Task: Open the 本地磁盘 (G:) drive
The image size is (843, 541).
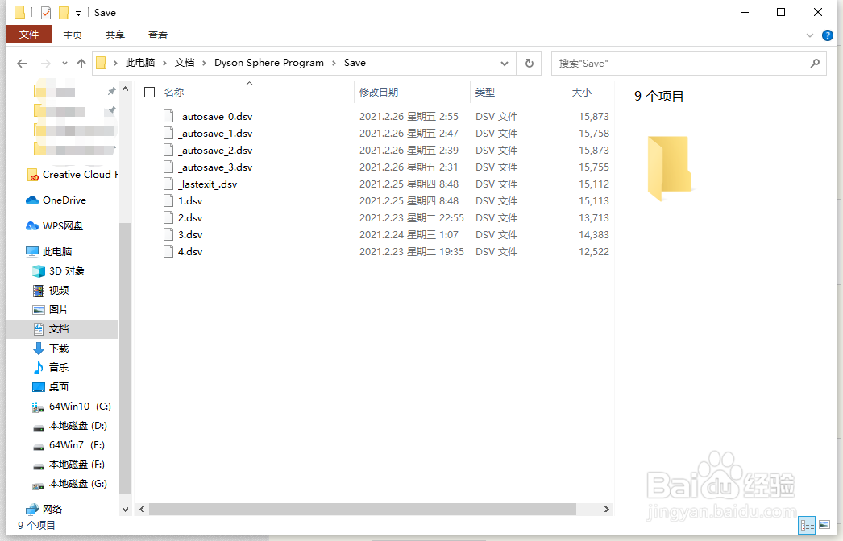Action: [x=70, y=484]
